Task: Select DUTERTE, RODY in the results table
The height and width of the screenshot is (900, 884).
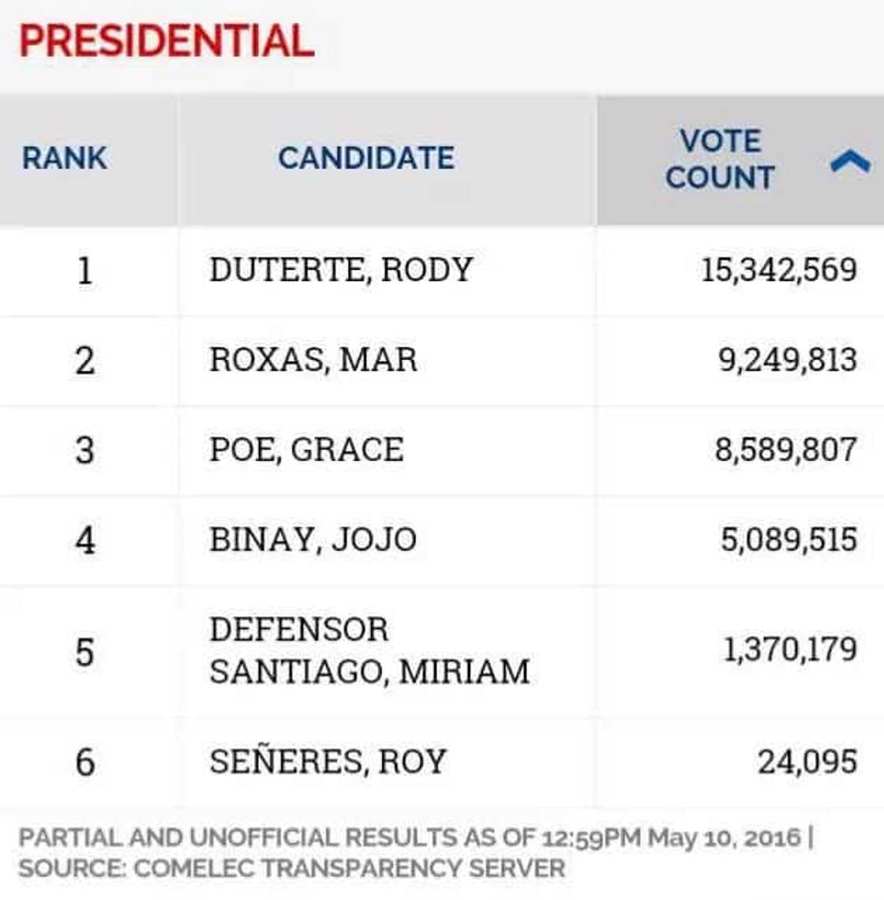Action: pos(339,269)
